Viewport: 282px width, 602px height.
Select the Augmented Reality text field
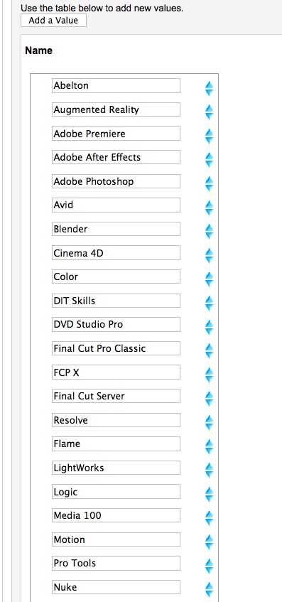click(x=116, y=109)
